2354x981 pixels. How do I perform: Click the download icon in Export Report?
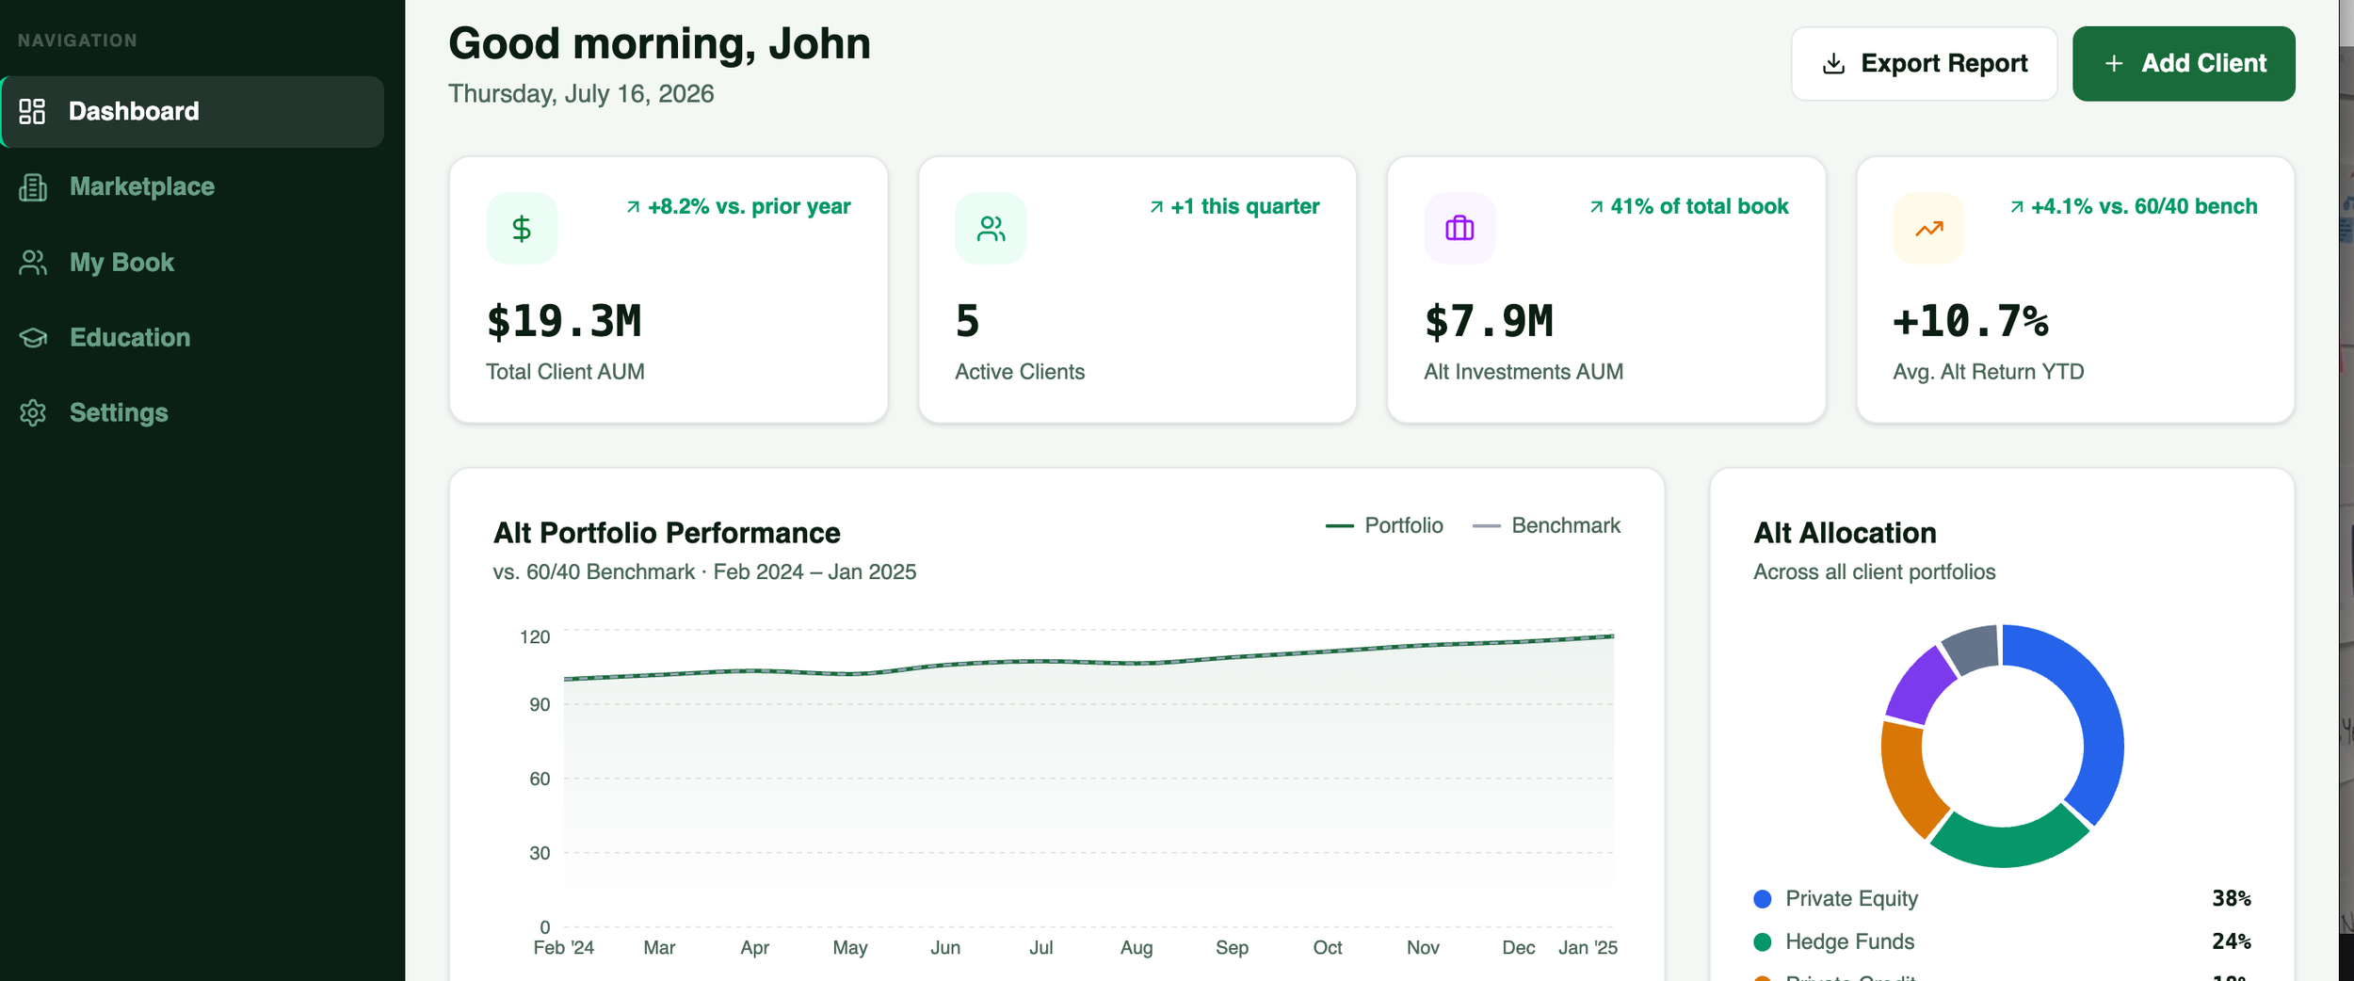click(x=1833, y=64)
